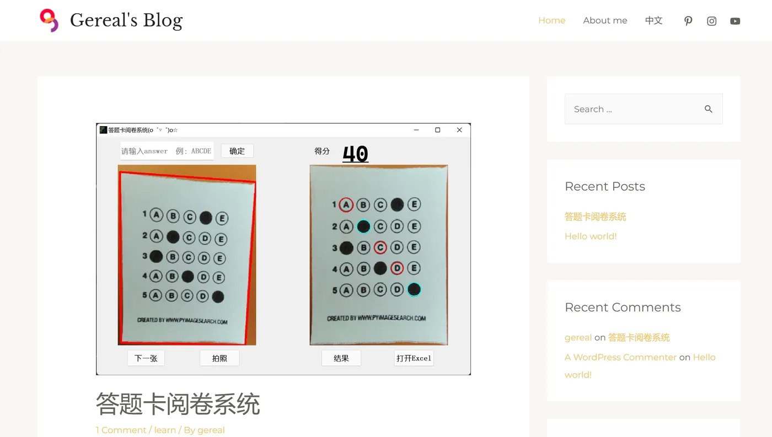
Task: Click the Gereal's Blog logo icon
Action: click(x=49, y=20)
